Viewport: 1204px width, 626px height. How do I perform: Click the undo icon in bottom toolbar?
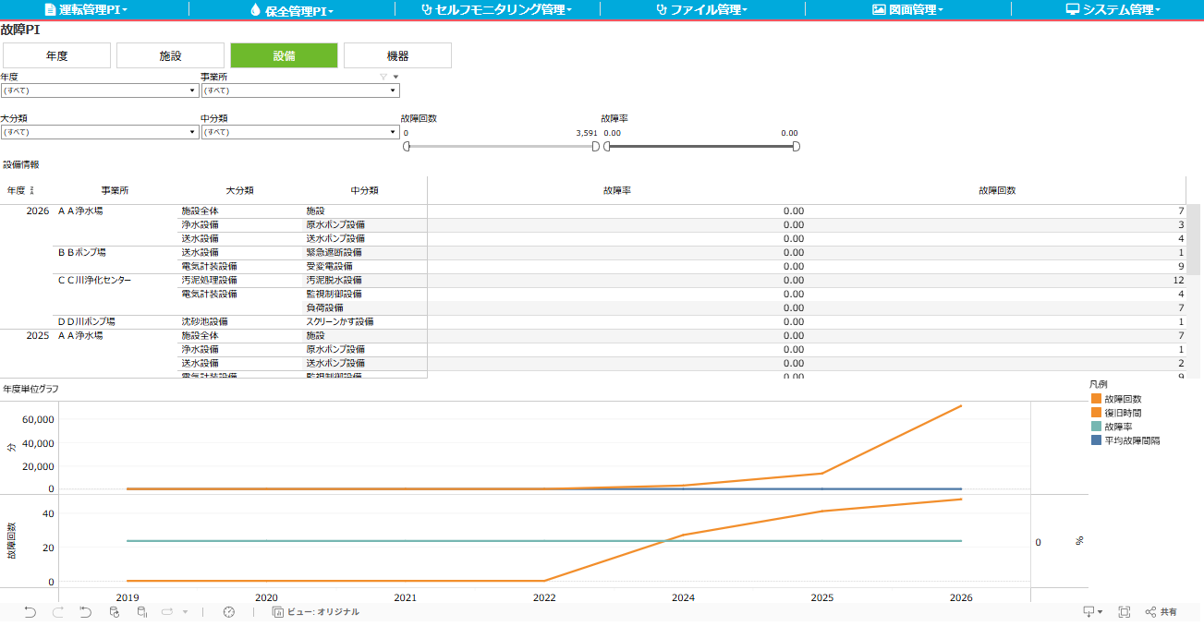pos(30,612)
